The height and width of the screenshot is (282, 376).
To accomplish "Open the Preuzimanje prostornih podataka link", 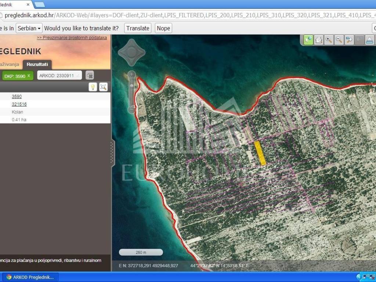I will point(72,37).
